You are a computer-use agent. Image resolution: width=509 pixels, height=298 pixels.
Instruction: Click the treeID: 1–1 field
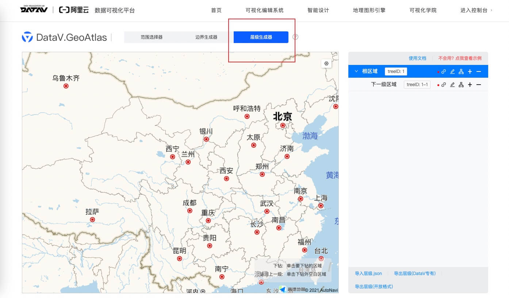point(417,85)
